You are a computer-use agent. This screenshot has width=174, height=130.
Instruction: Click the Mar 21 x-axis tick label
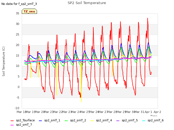coord(49,112)
